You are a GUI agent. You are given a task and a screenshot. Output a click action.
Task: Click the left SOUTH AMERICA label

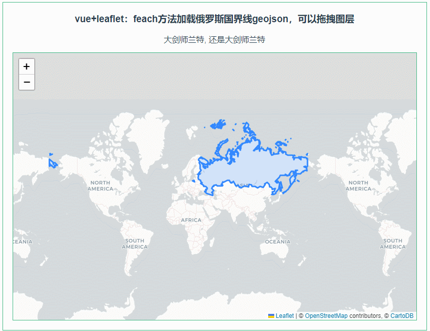tap(135, 244)
